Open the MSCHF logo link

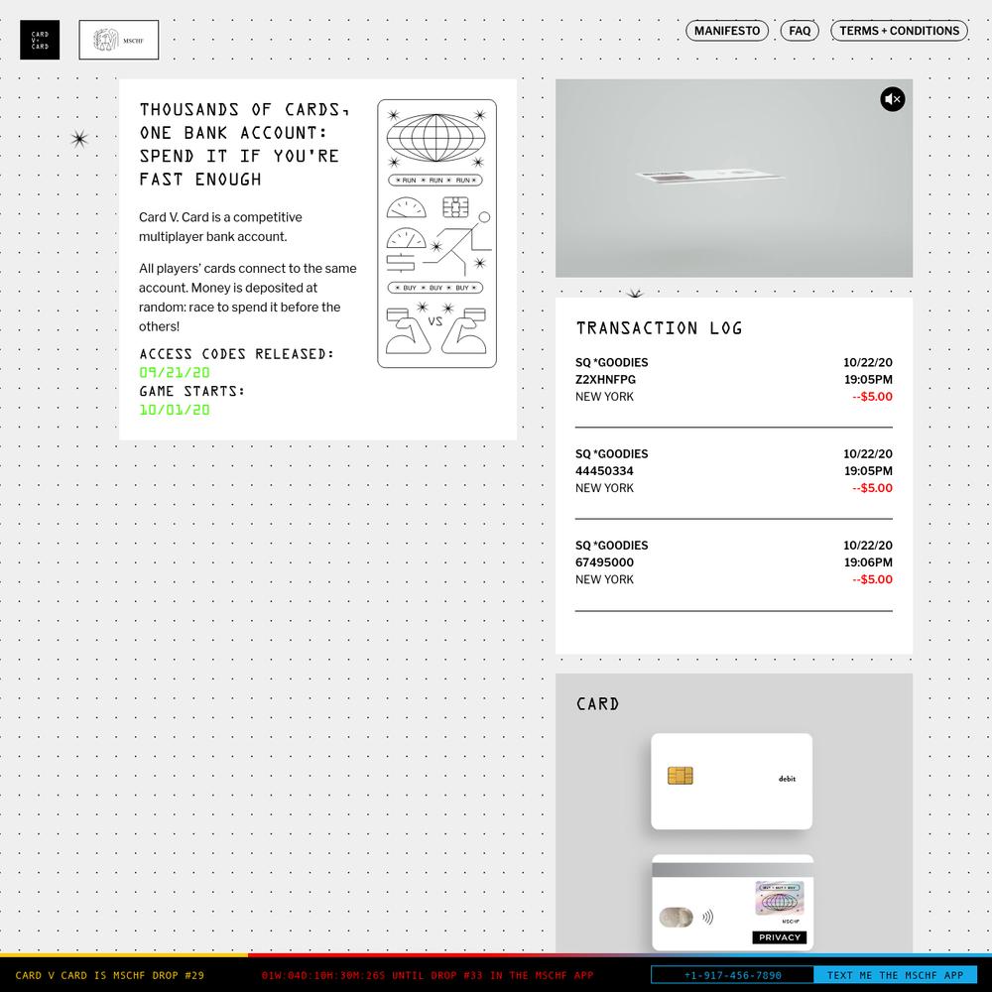[119, 40]
